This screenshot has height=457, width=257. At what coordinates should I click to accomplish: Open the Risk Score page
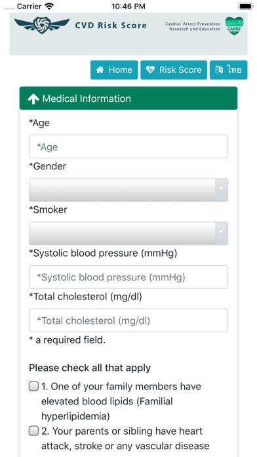coord(174,70)
